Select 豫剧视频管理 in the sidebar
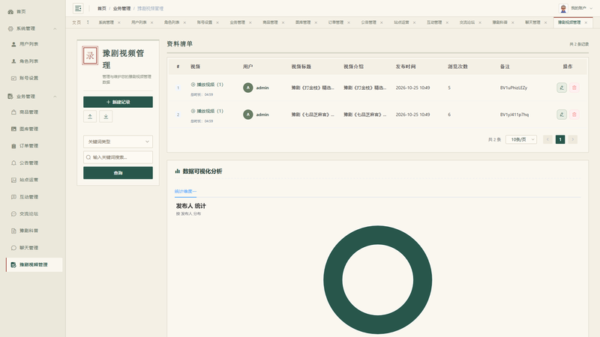The width and height of the screenshot is (600, 337). click(x=34, y=264)
